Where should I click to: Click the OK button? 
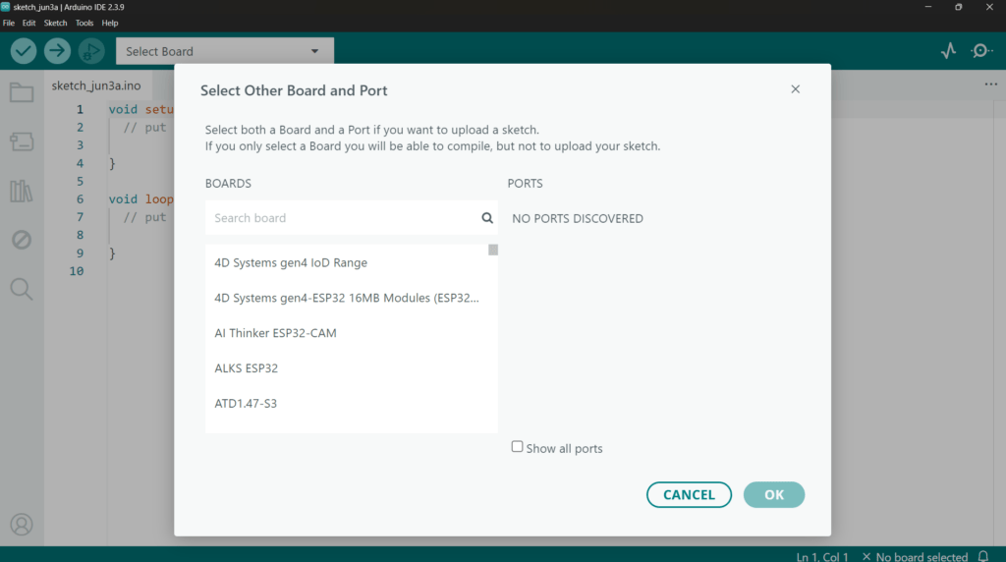tap(774, 494)
